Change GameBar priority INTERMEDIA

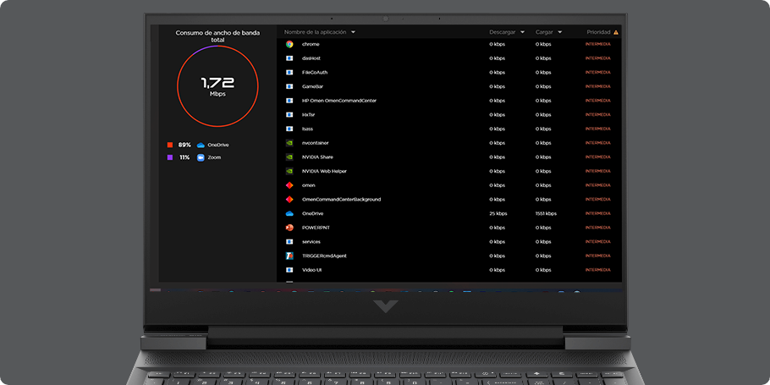click(597, 86)
